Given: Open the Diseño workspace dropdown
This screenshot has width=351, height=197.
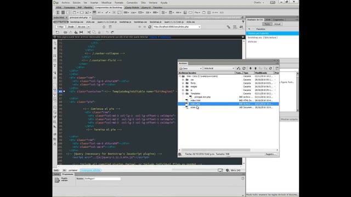Looking at the screenshot, I should click(x=259, y=2).
